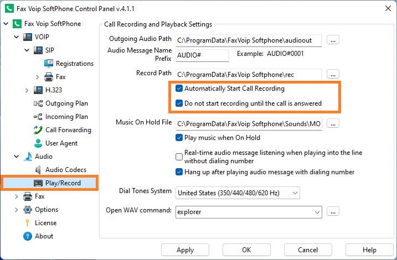Uncheck Automatically Start Call Recording
Screen dimensions: 397x260
179,89
